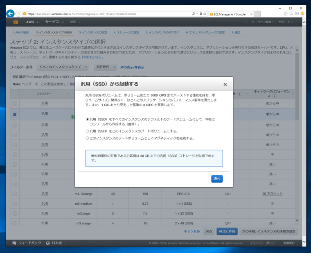Open the browser settings gear icon

click(x=297, y=13)
